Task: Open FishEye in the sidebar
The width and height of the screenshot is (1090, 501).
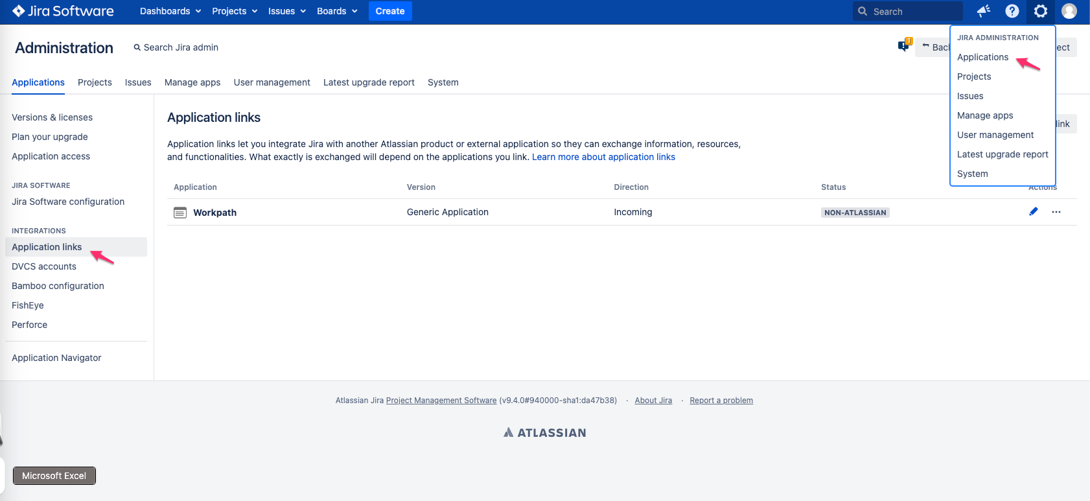Action: click(x=28, y=305)
